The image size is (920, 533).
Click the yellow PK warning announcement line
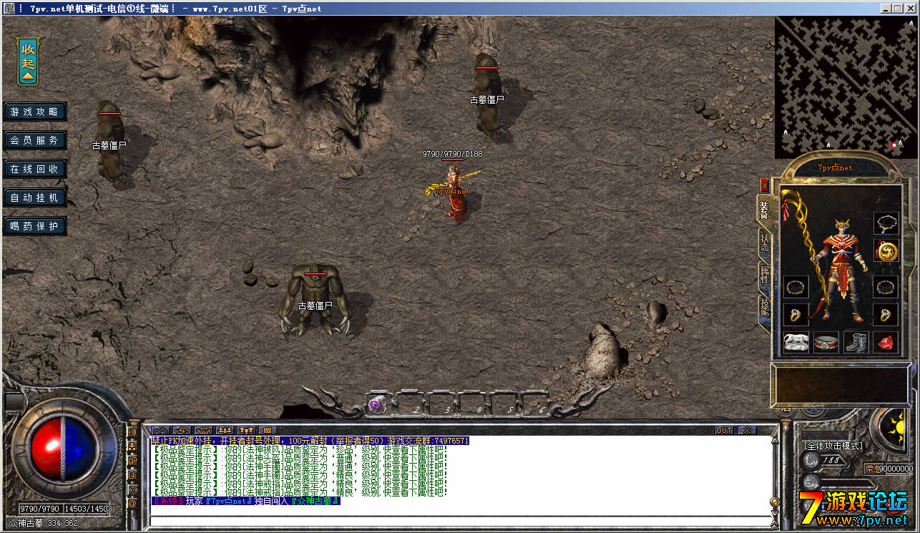pyautogui.click(x=310, y=441)
